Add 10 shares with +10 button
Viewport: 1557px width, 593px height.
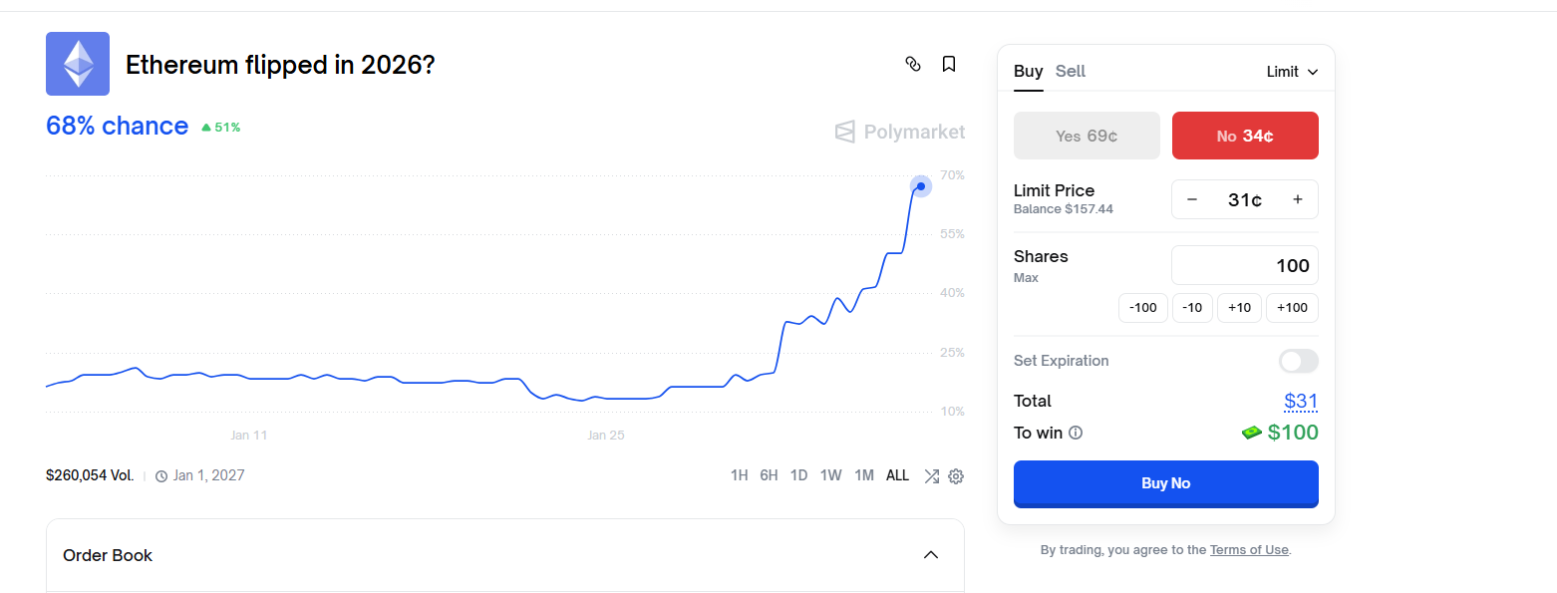tap(1239, 308)
